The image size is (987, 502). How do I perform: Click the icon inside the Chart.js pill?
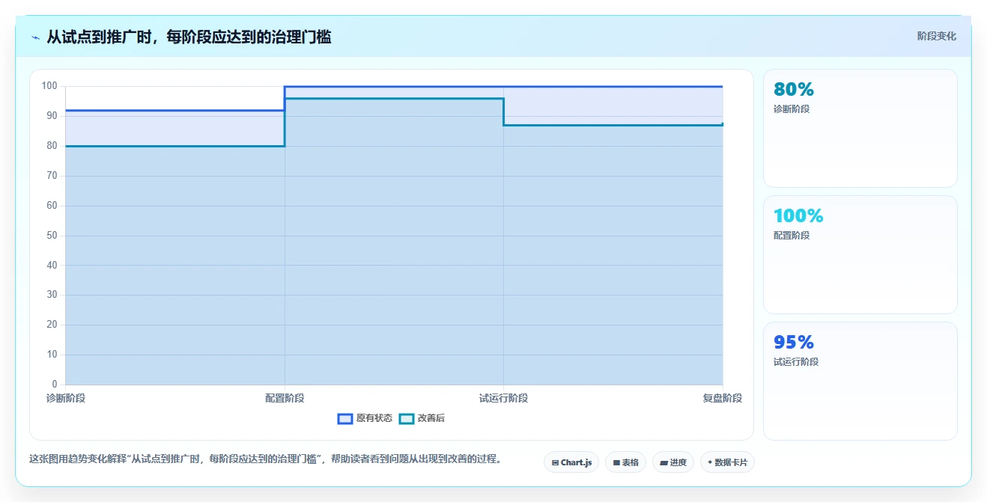(x=555, y=462)
